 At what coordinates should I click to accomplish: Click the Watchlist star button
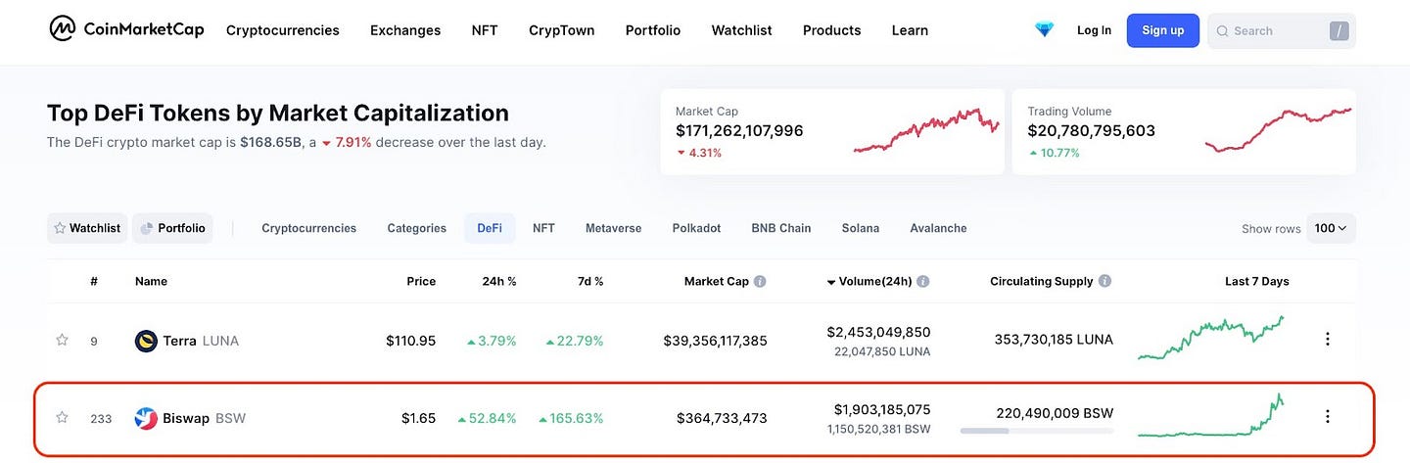click(87, 228)
